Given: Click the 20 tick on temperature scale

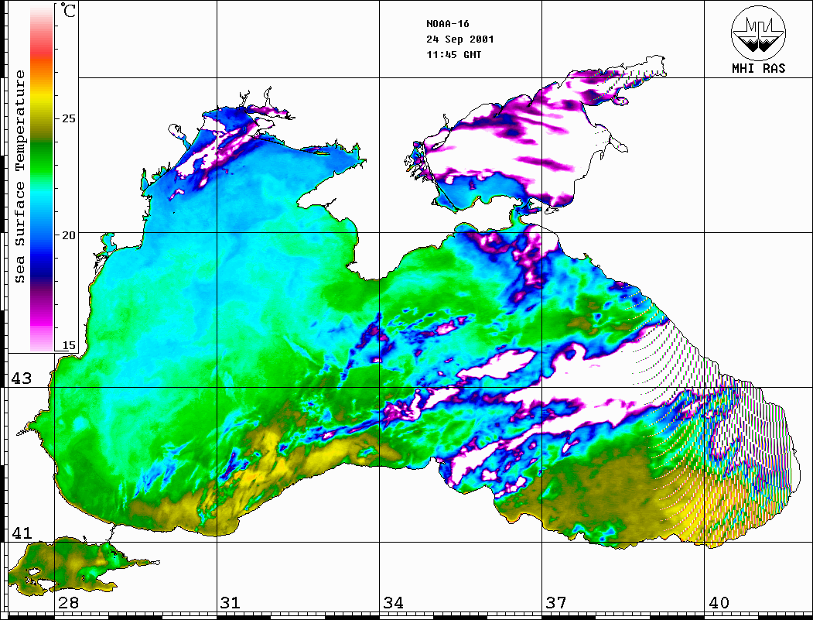Looking at the screenshot, I should click(x=68, y=235).
